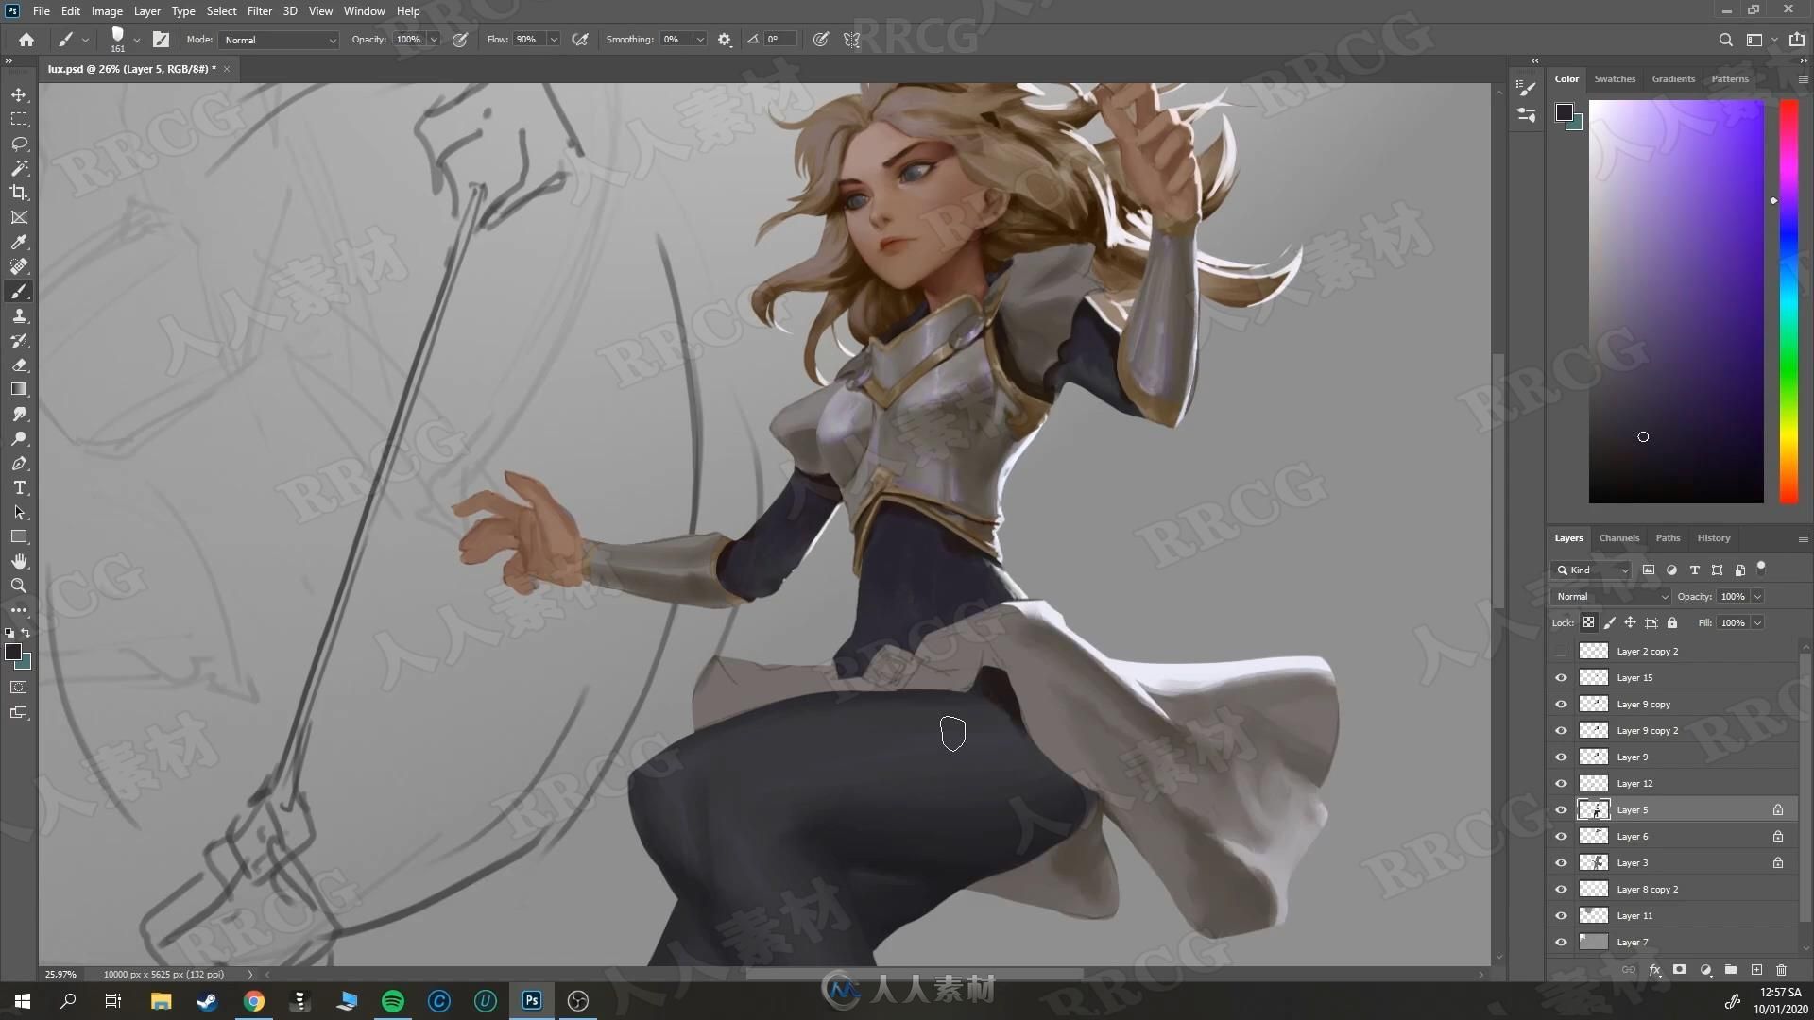Select the Clone Stamp tool
This screenshot has height=1020, width=1814.
[19, 315]
